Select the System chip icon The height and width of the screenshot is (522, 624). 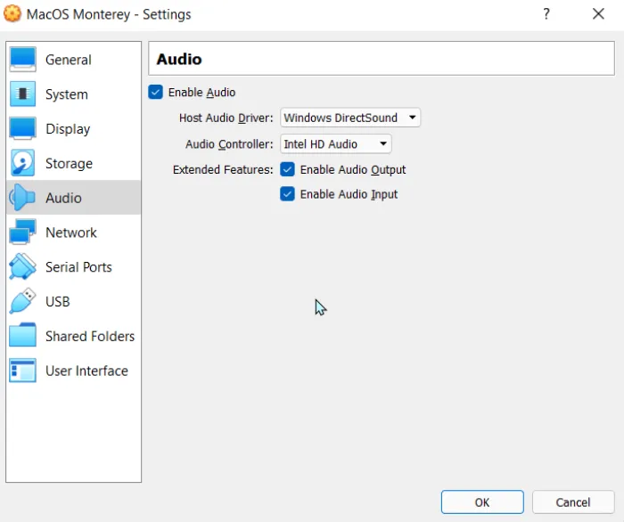pos(22,94)
